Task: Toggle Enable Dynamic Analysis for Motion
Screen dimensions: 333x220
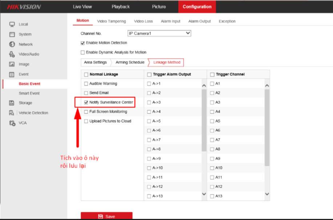Action: pyautogui.click(x=83, y=52)
